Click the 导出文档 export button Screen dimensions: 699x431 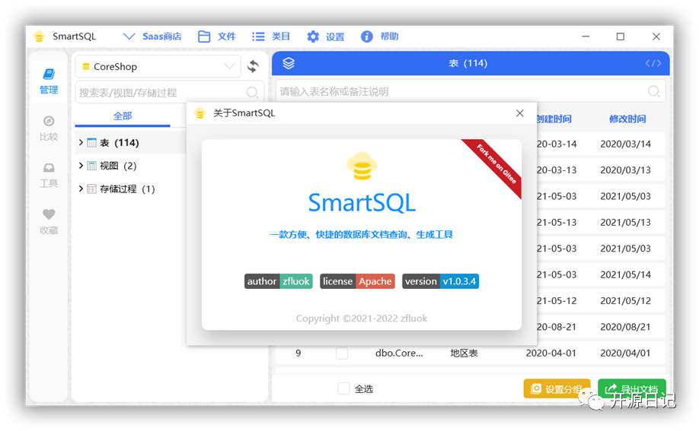click(x=632, y=388)
